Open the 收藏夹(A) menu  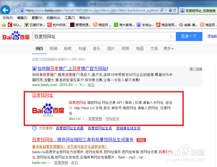[x=53, y=18]
